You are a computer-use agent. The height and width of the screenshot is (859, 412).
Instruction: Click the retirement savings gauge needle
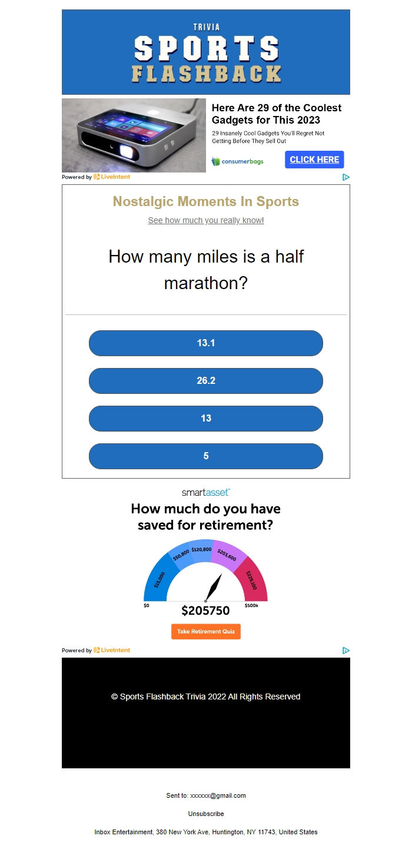[x=213, y=588]
